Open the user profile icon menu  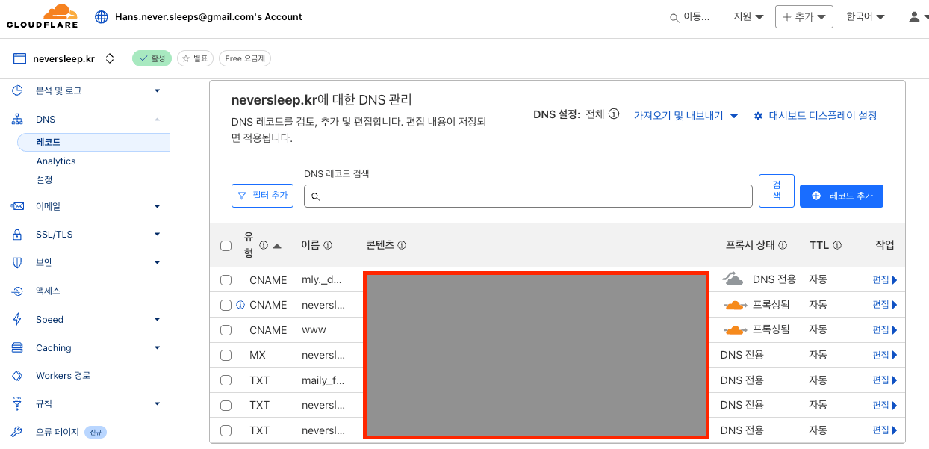pos(914,16)
